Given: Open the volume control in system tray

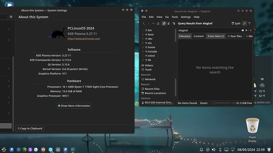Looking at the screenshot, I should point(214,149).
